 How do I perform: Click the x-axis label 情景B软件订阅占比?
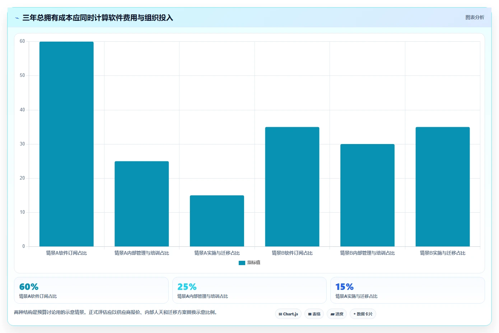pyautogui.click(x=292, y=253)
